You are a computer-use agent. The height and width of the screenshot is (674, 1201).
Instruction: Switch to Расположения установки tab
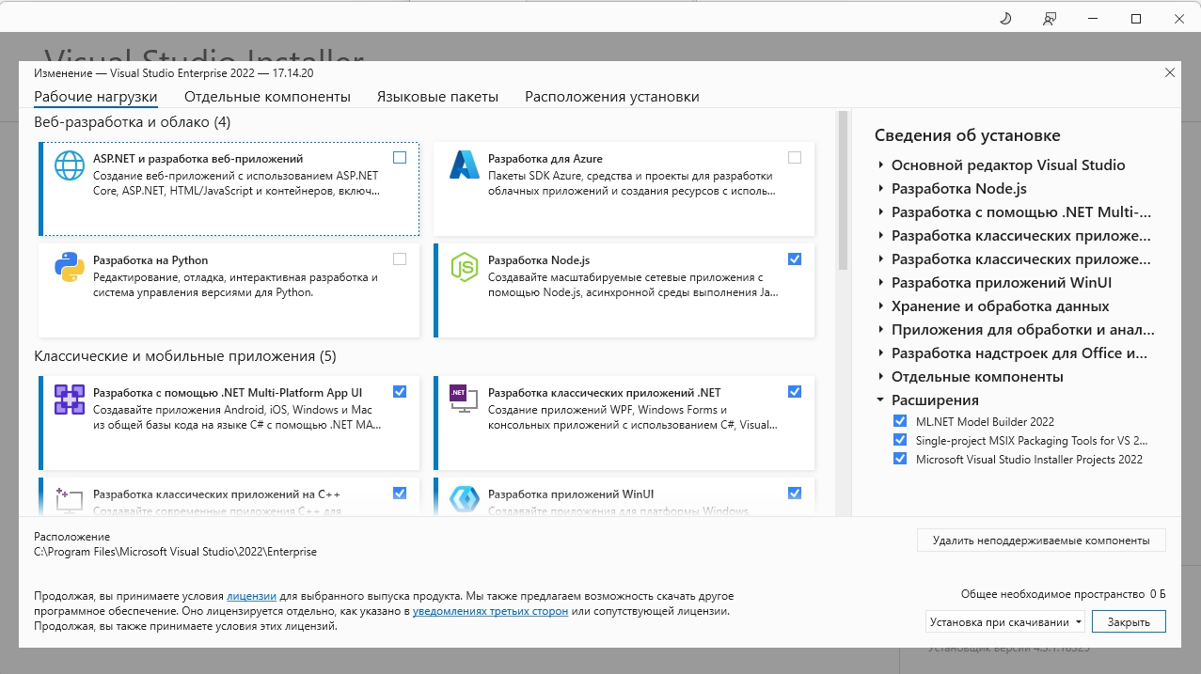[612, 97]
